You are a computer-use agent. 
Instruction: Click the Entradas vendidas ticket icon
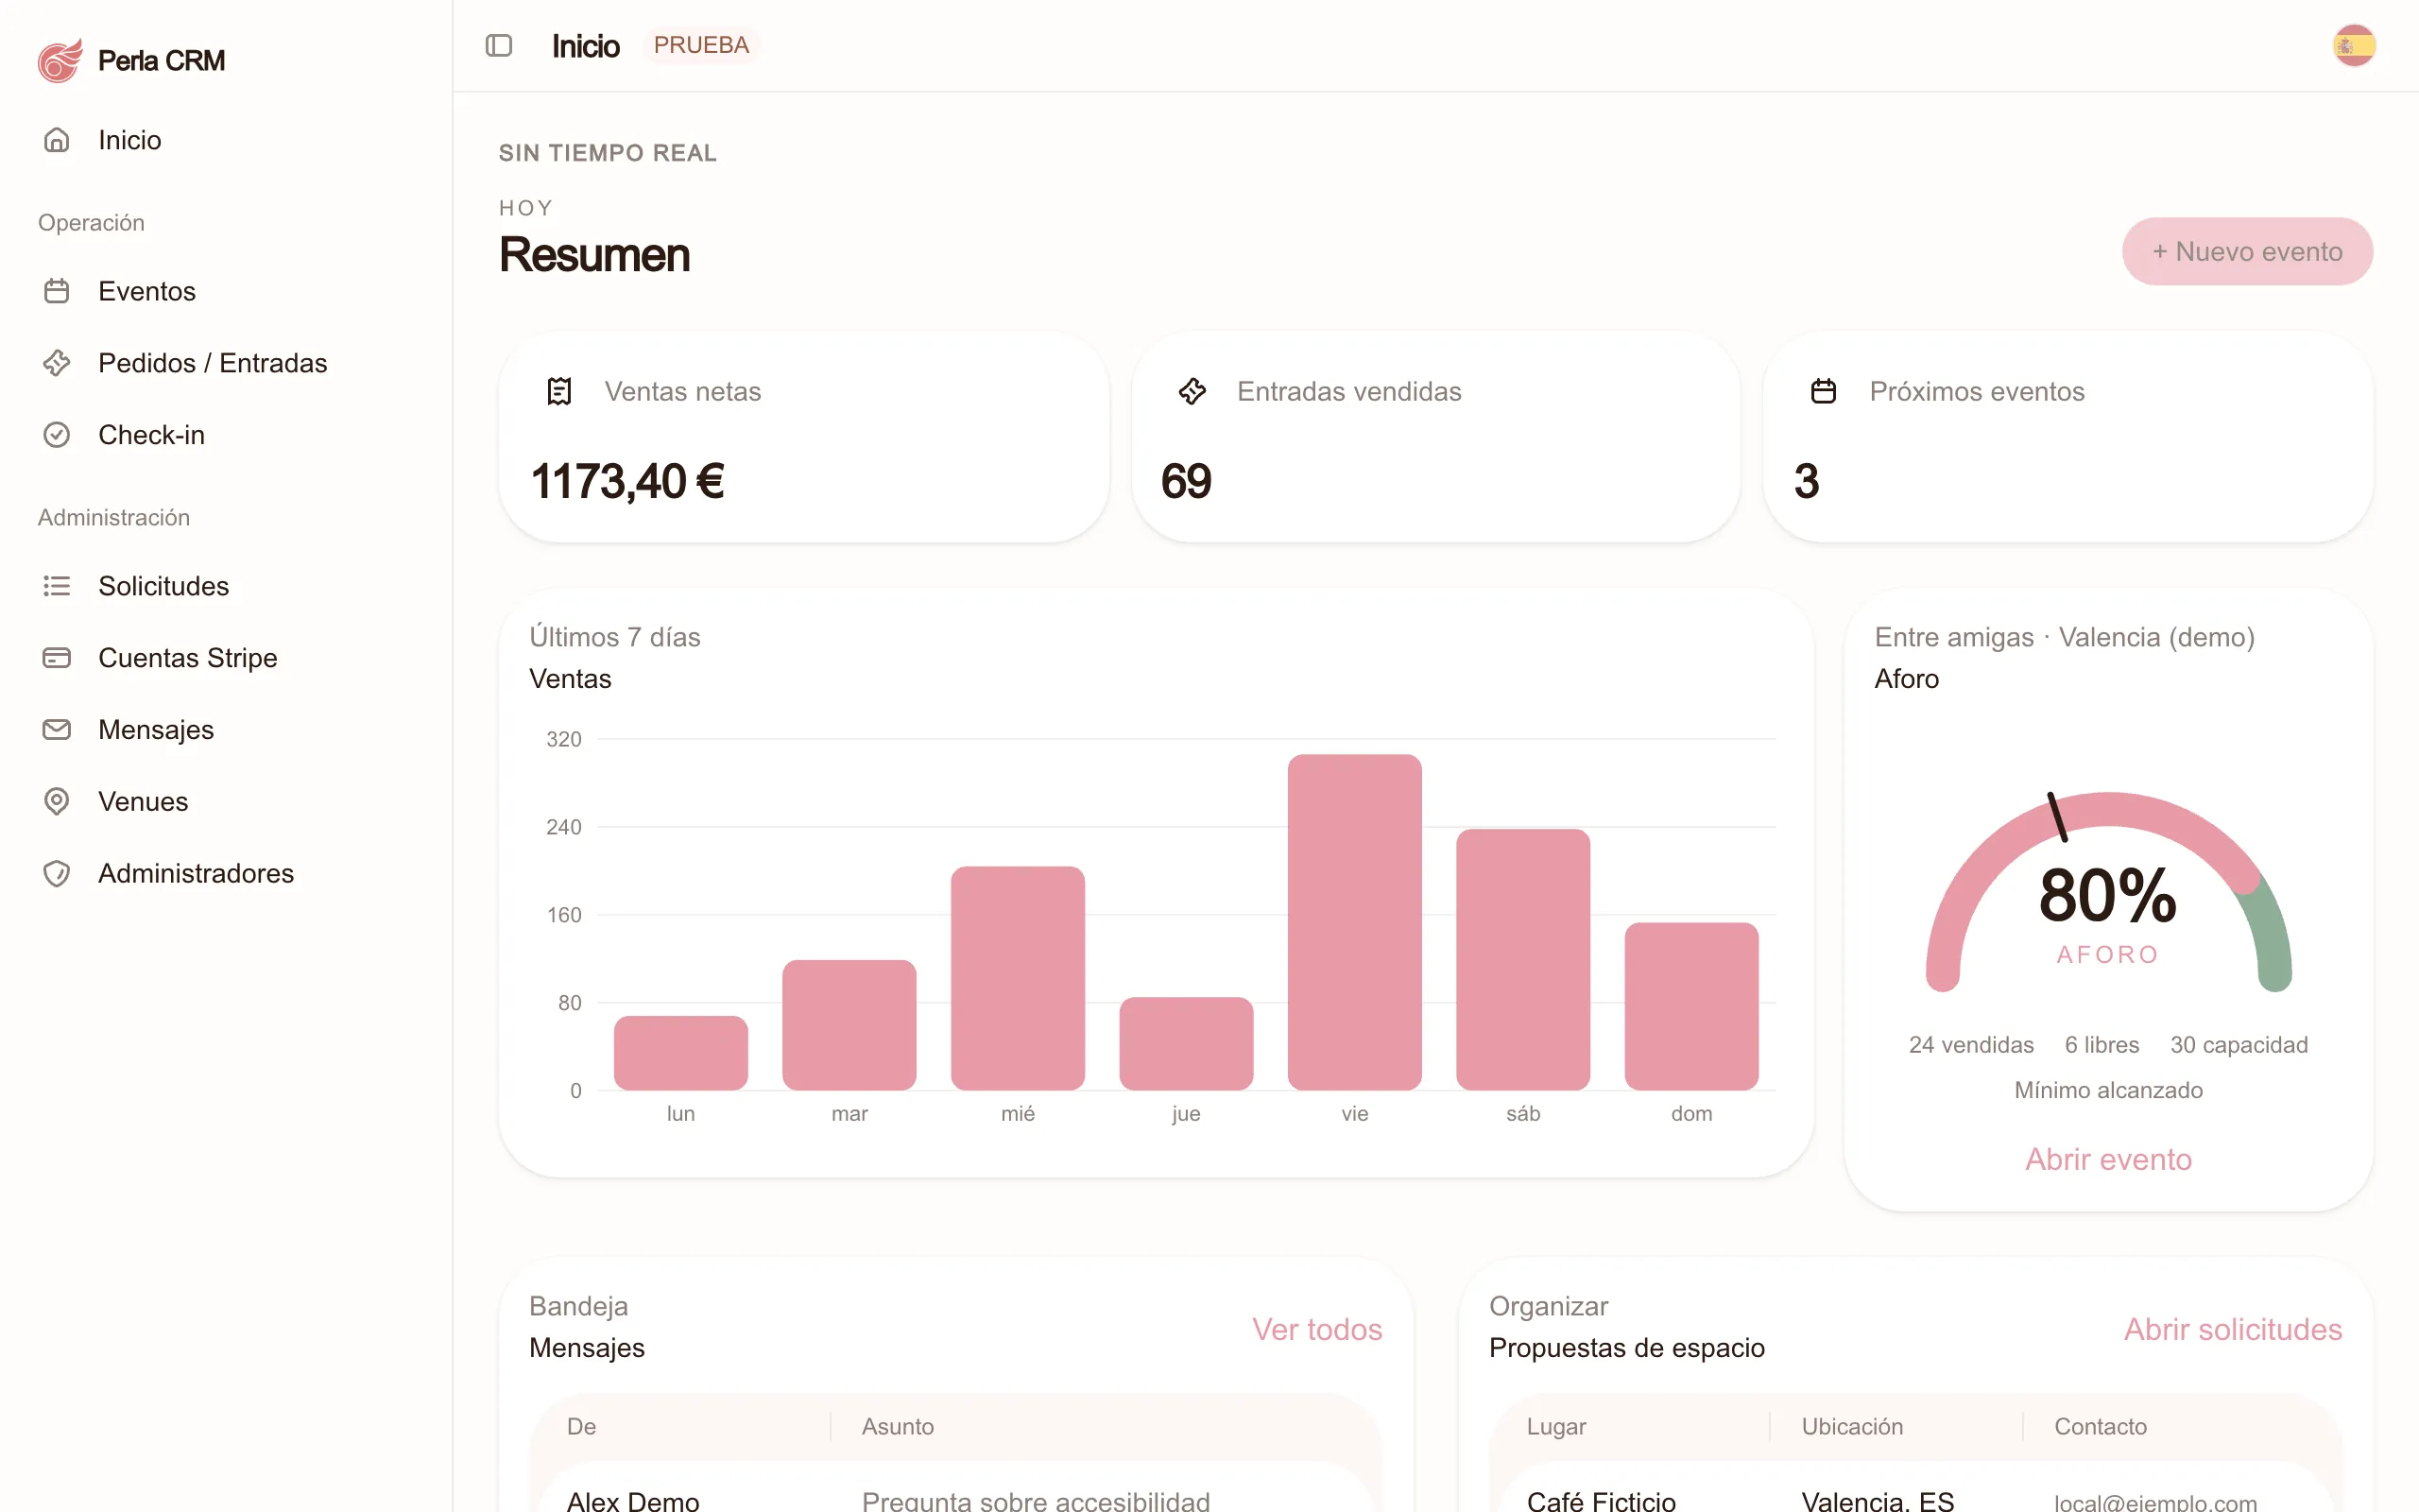pyautogui.click(x=1192, y=391)
